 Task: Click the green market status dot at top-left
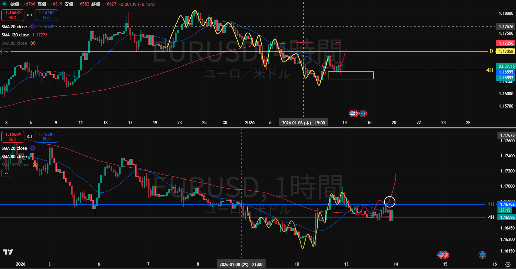(5, 4)
